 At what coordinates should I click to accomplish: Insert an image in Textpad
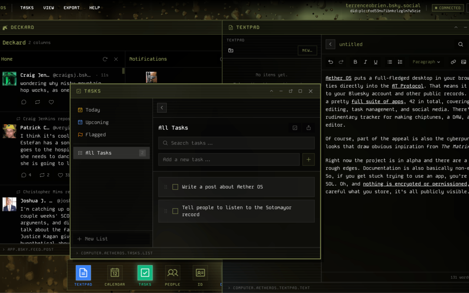coord(464,62)
